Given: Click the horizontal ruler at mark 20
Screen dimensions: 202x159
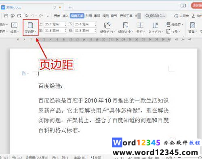Looking at the screenshot, I should pyautogui.click(x=103, y=40).
